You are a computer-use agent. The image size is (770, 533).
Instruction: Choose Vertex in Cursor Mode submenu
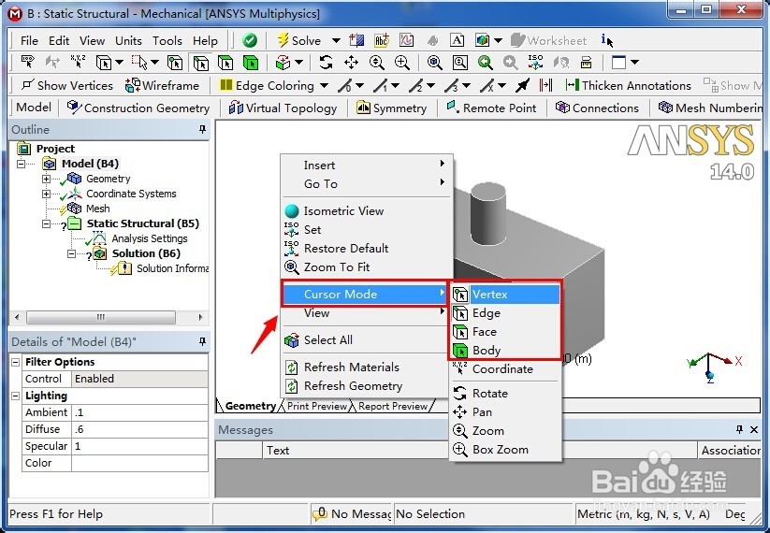pyautogui.click(x=505, y=295)
